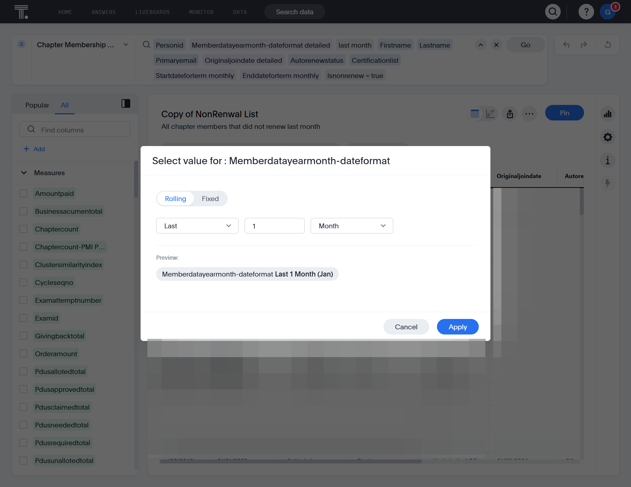
Task: Clear search tokens with X icon
Action: 496,45
